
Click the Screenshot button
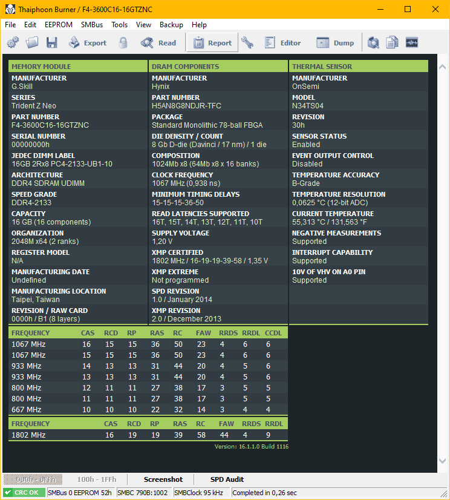(x=163, y=479)
